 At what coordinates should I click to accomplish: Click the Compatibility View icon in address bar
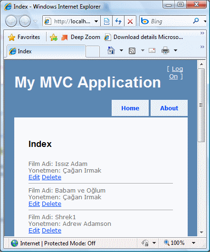(x=106, y=21)
